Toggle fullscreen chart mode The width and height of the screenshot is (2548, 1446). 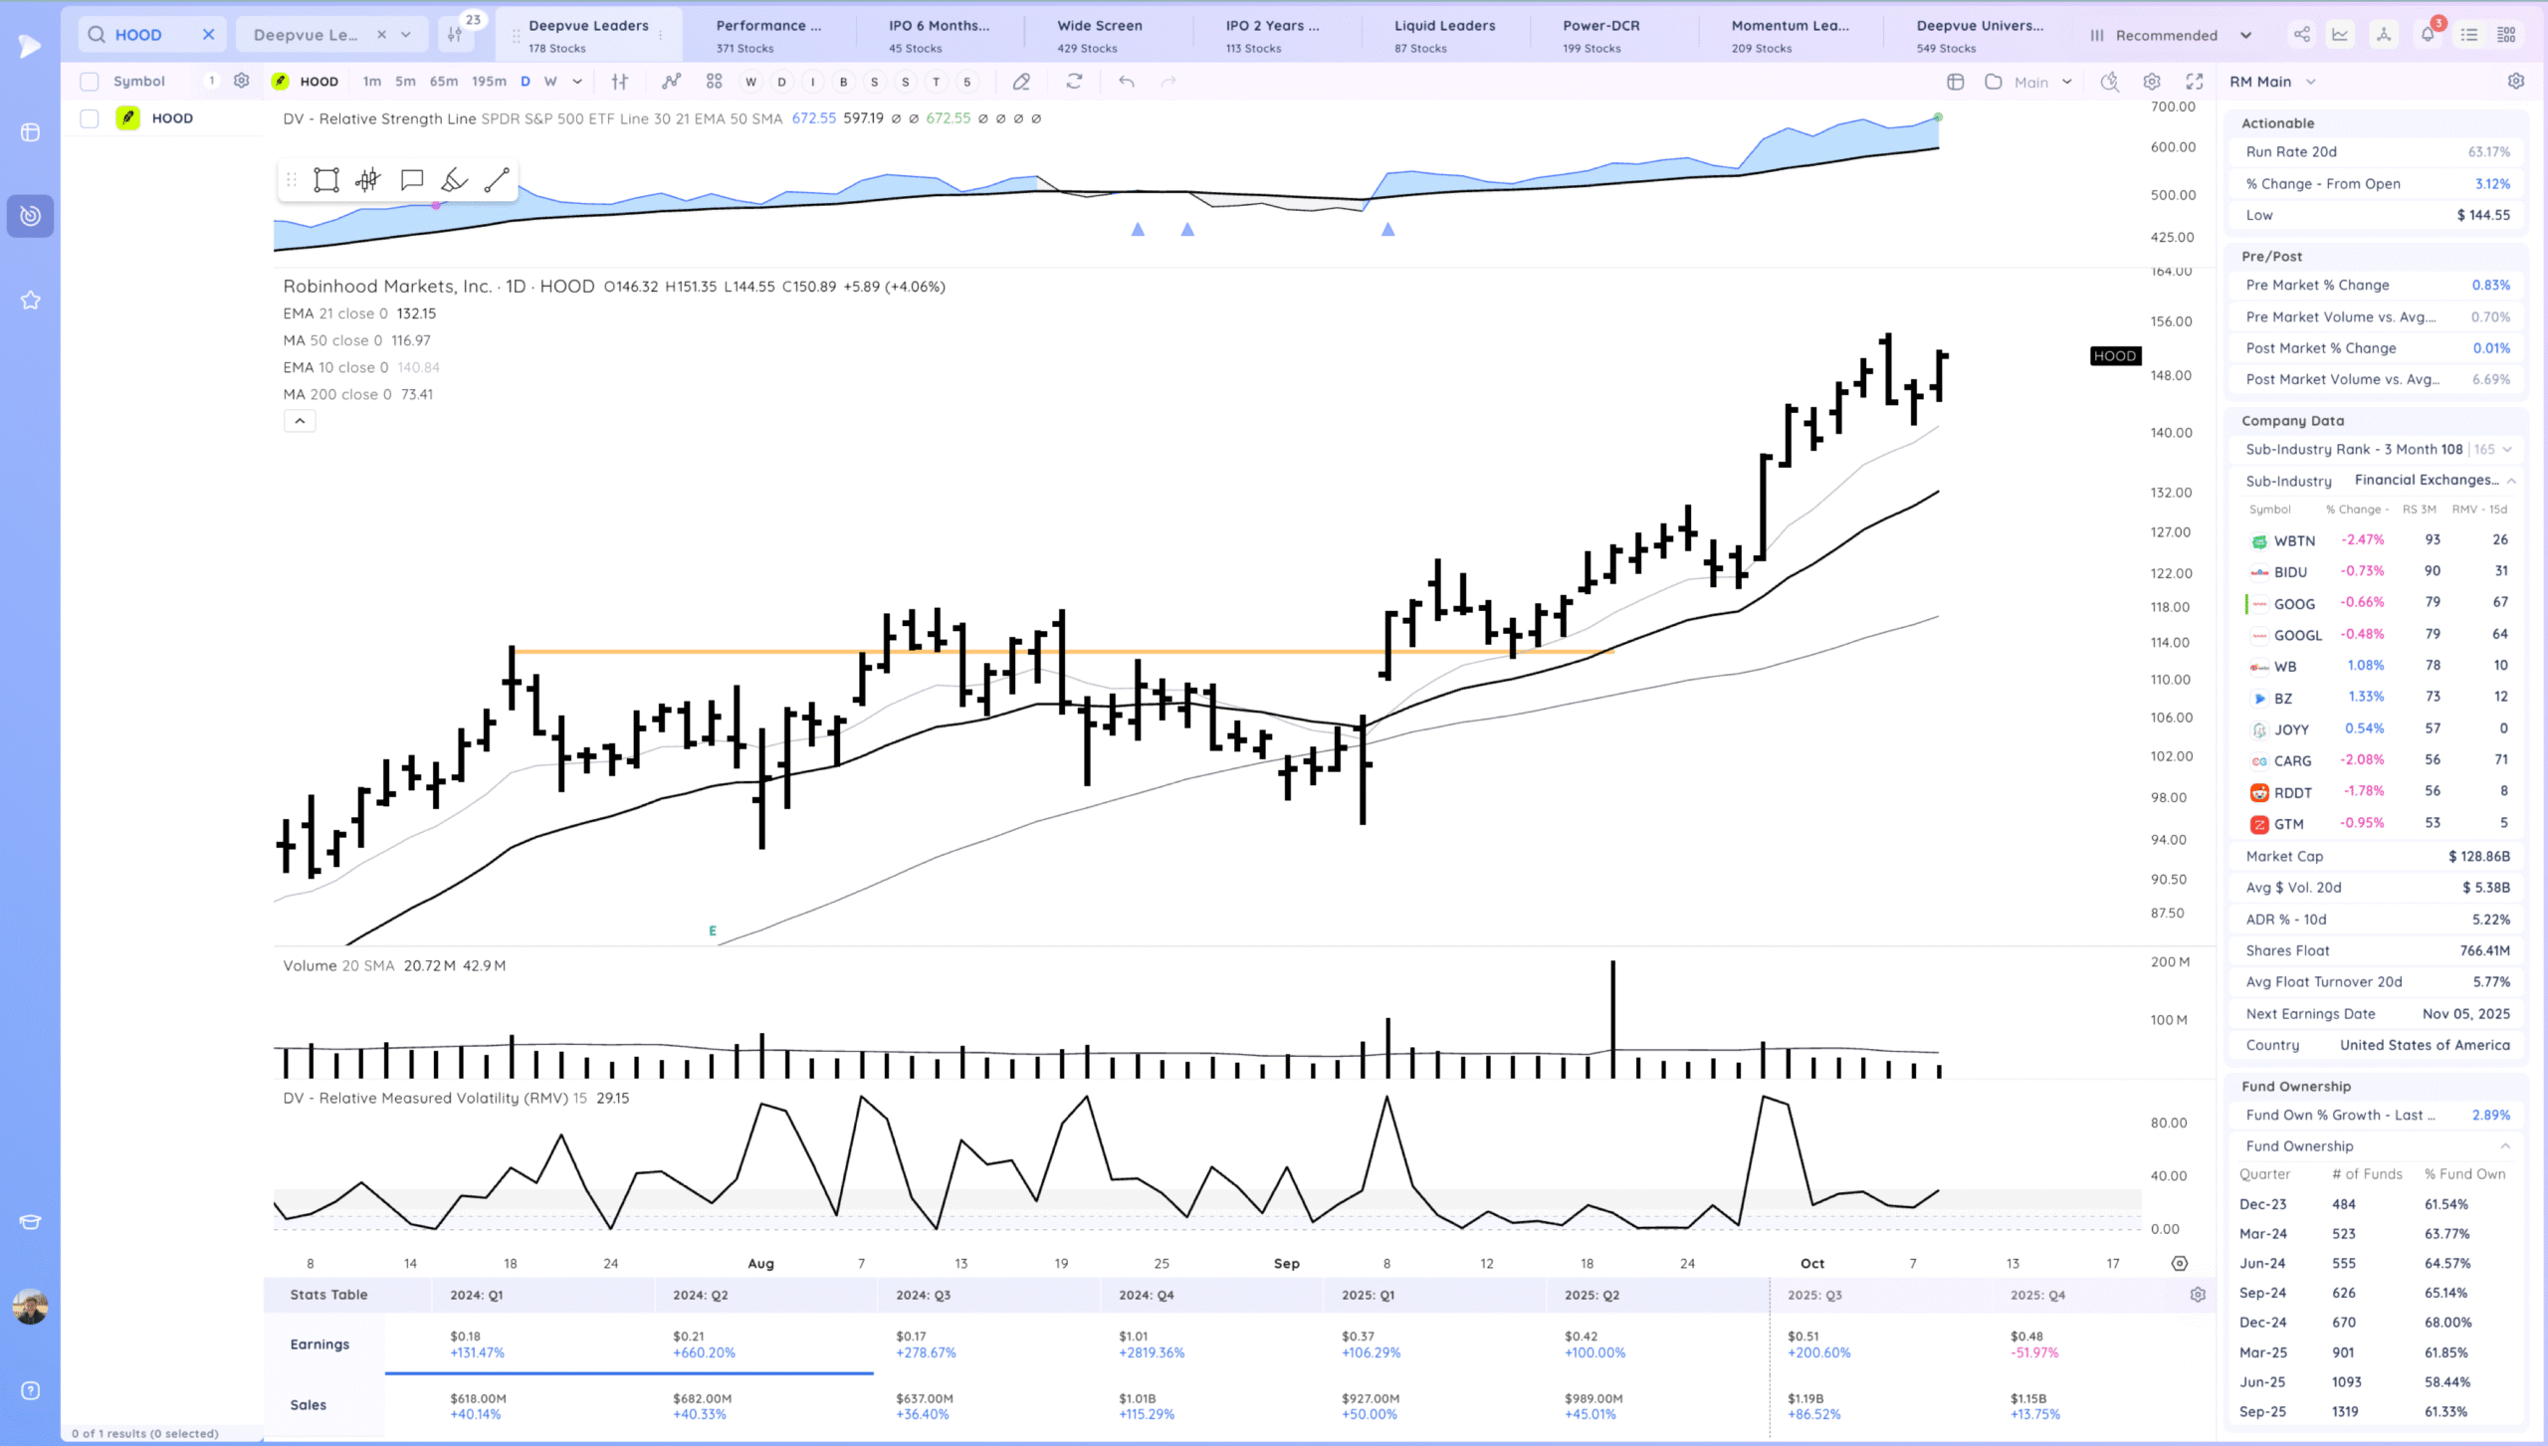[x=2194, y=82]
